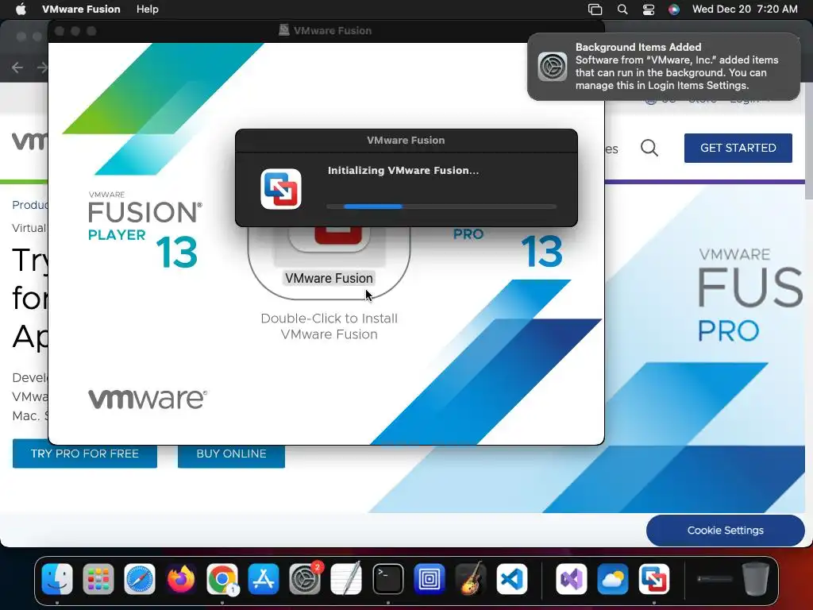Click the BUY ONLINE button

click(231, 454)
